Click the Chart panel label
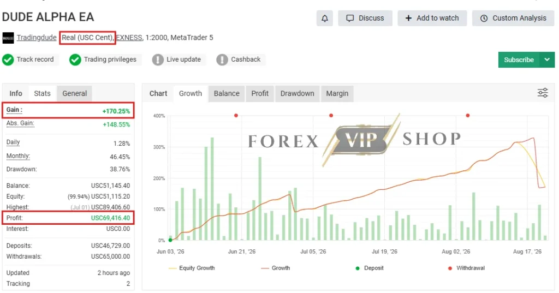 (x=158, y=93)
